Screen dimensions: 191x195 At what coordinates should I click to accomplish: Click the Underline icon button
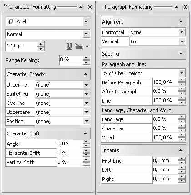tap(69, 46)
